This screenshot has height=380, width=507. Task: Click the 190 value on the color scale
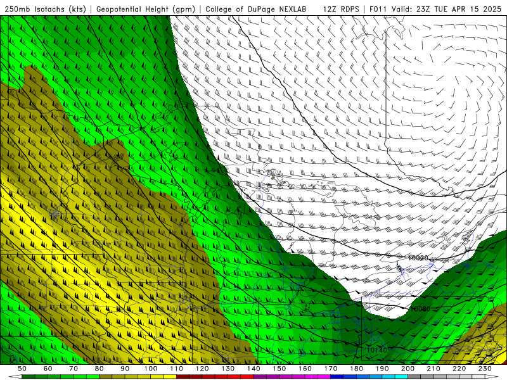pos(382,369)
